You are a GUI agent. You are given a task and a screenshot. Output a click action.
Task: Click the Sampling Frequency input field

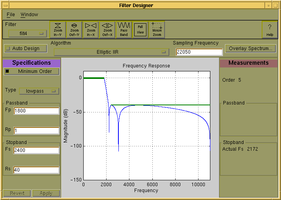199,52
